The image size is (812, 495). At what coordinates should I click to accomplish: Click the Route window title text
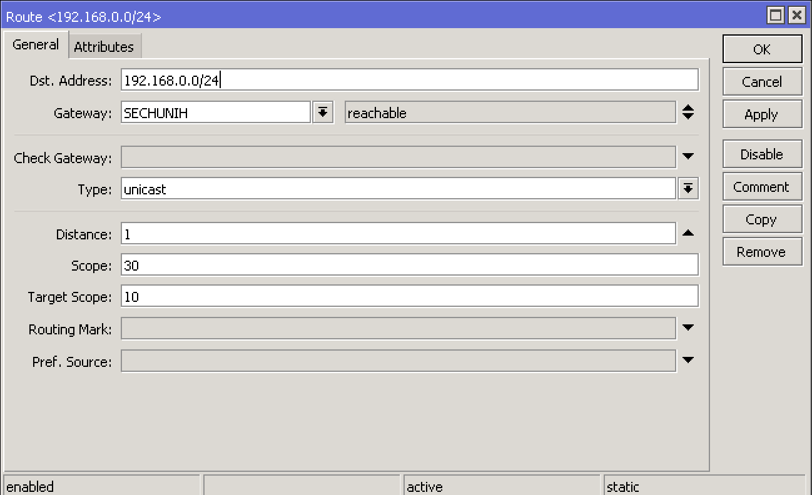point(83,16)
